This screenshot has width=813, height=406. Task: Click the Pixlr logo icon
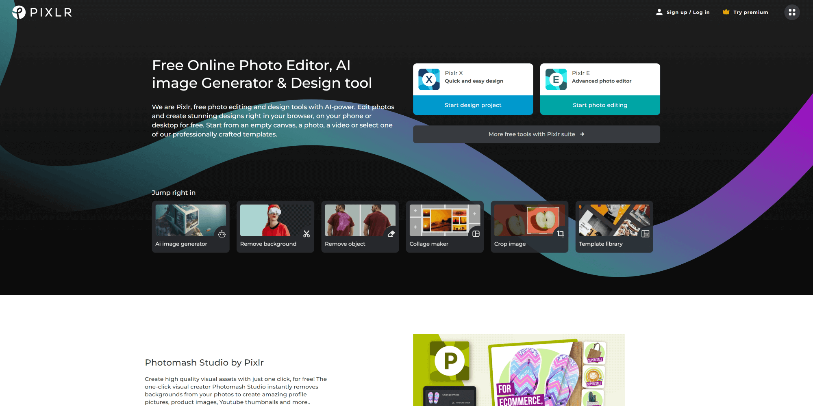click(x=19, y=13)
